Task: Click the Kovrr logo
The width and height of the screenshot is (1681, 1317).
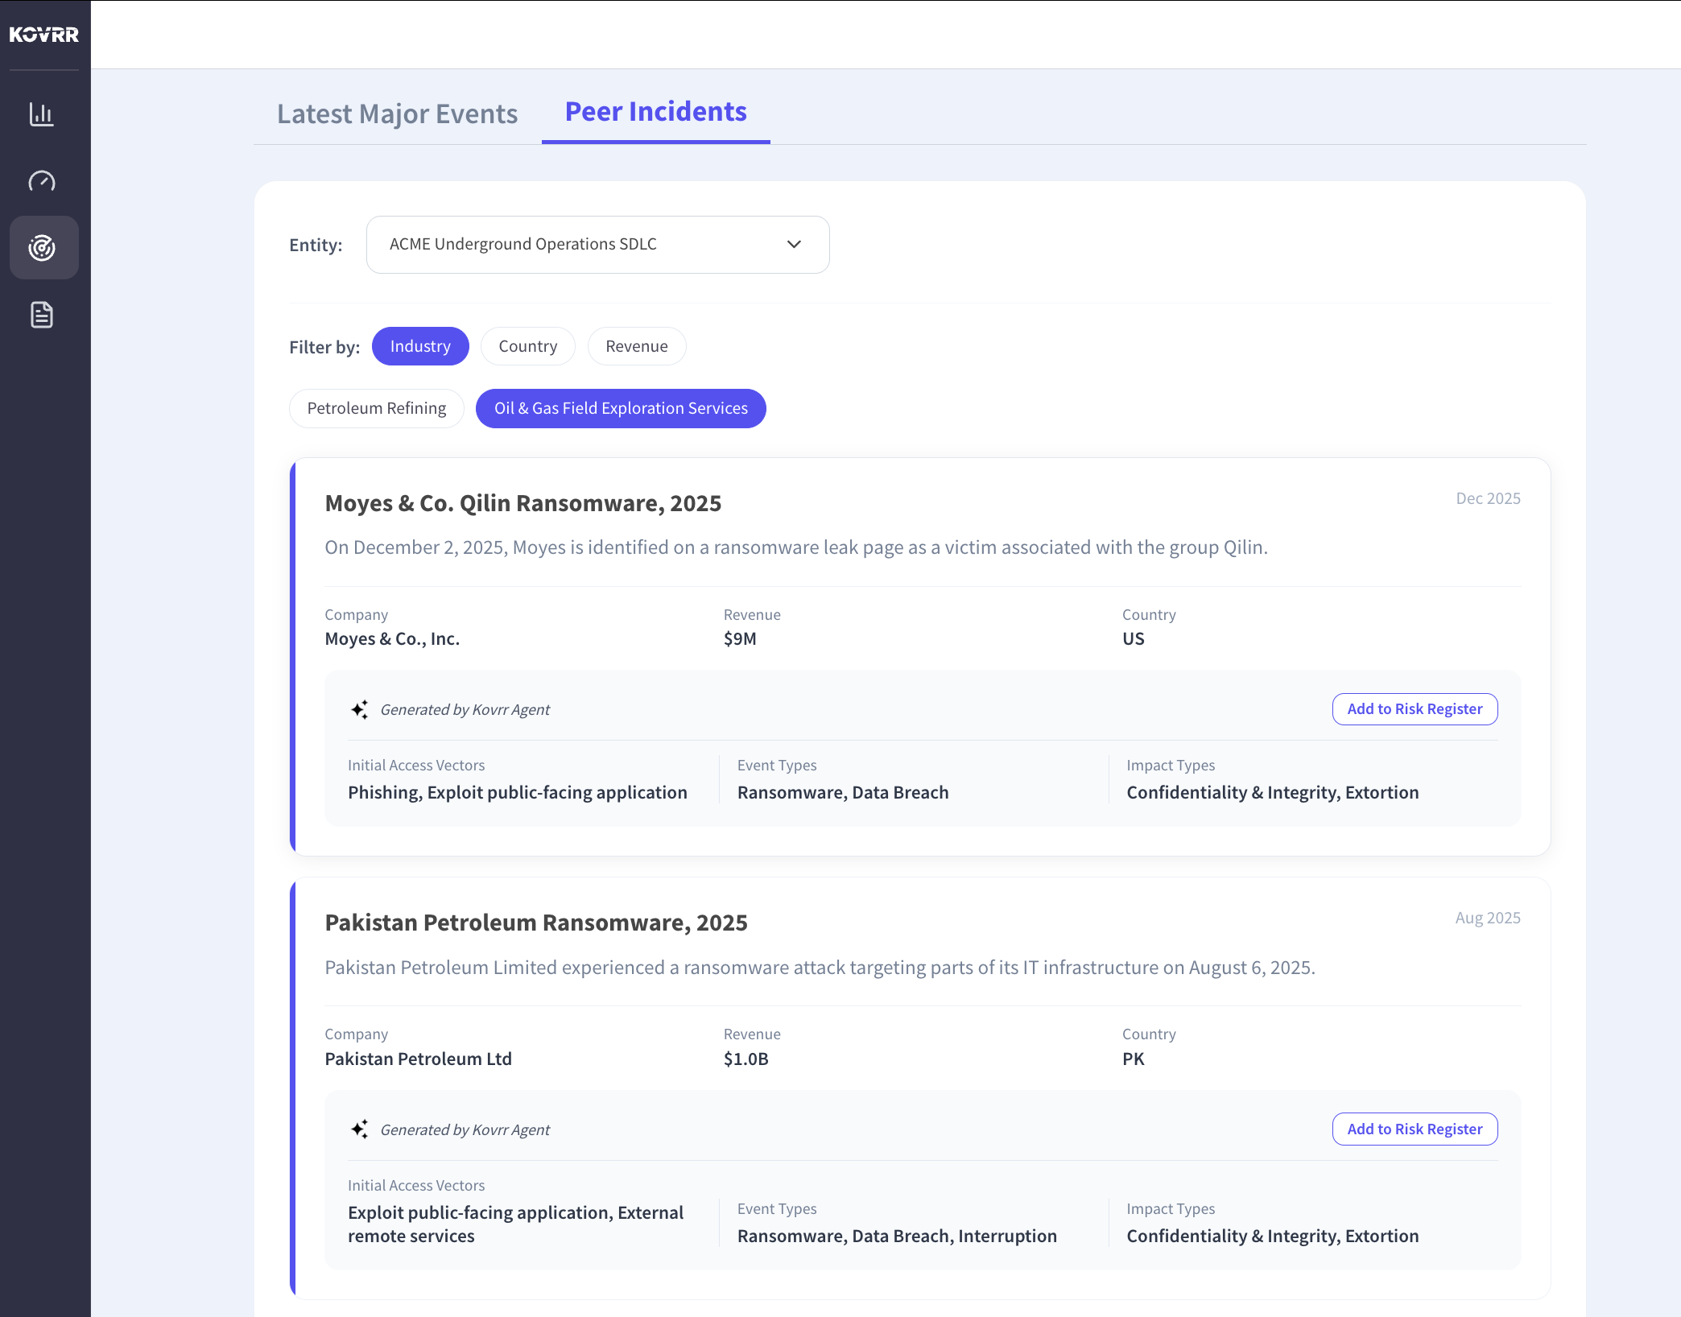Action: point(44,35)
